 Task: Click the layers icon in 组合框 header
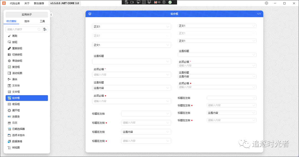pyautogui.click(x=90, y=14)
